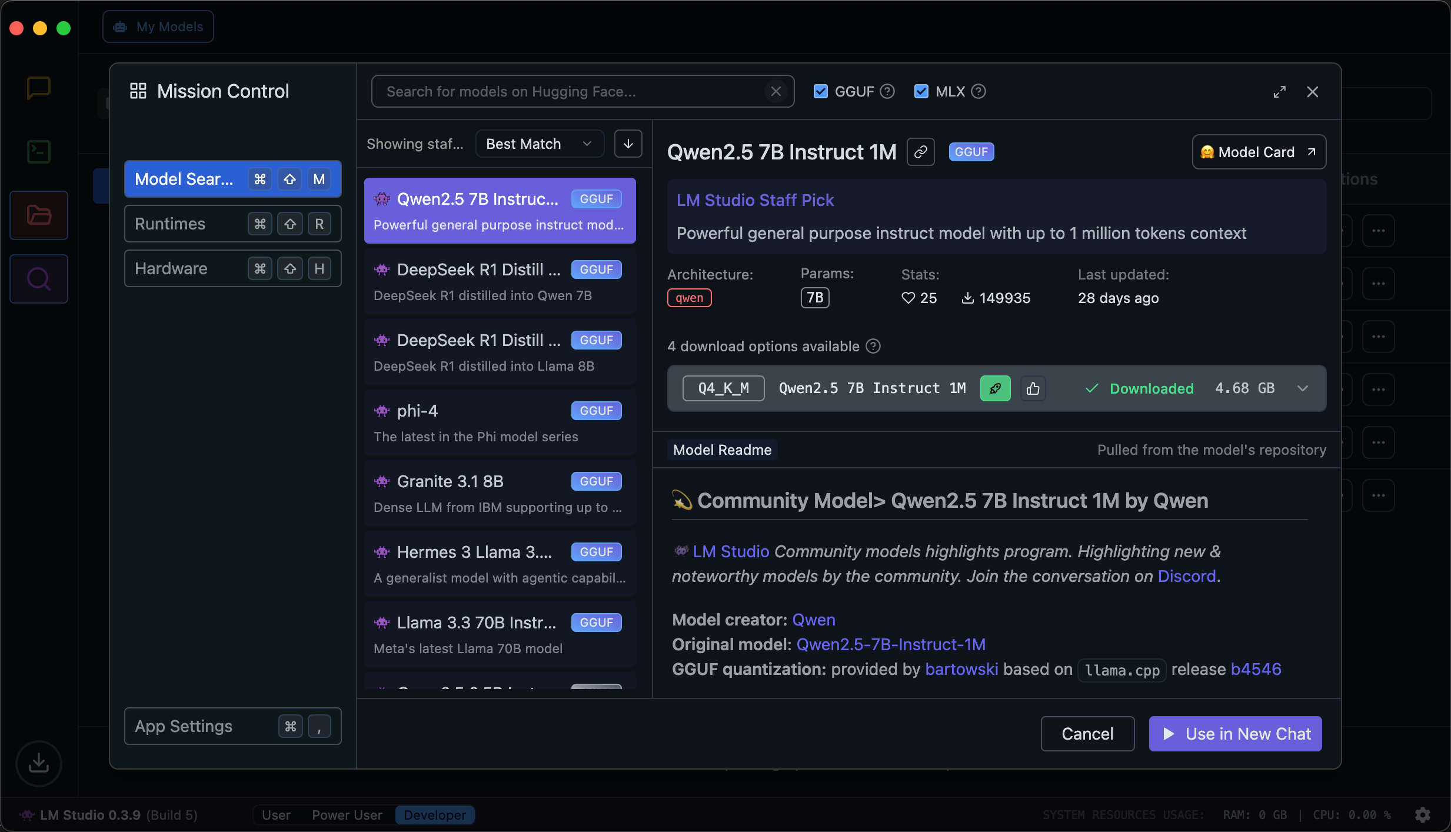Click the Q4_K_M quantization tag

(x=724, y=388)
